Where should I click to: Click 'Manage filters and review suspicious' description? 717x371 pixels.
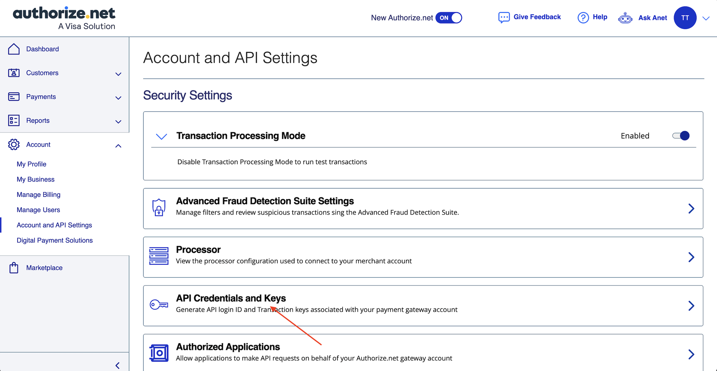pos(317,212)
